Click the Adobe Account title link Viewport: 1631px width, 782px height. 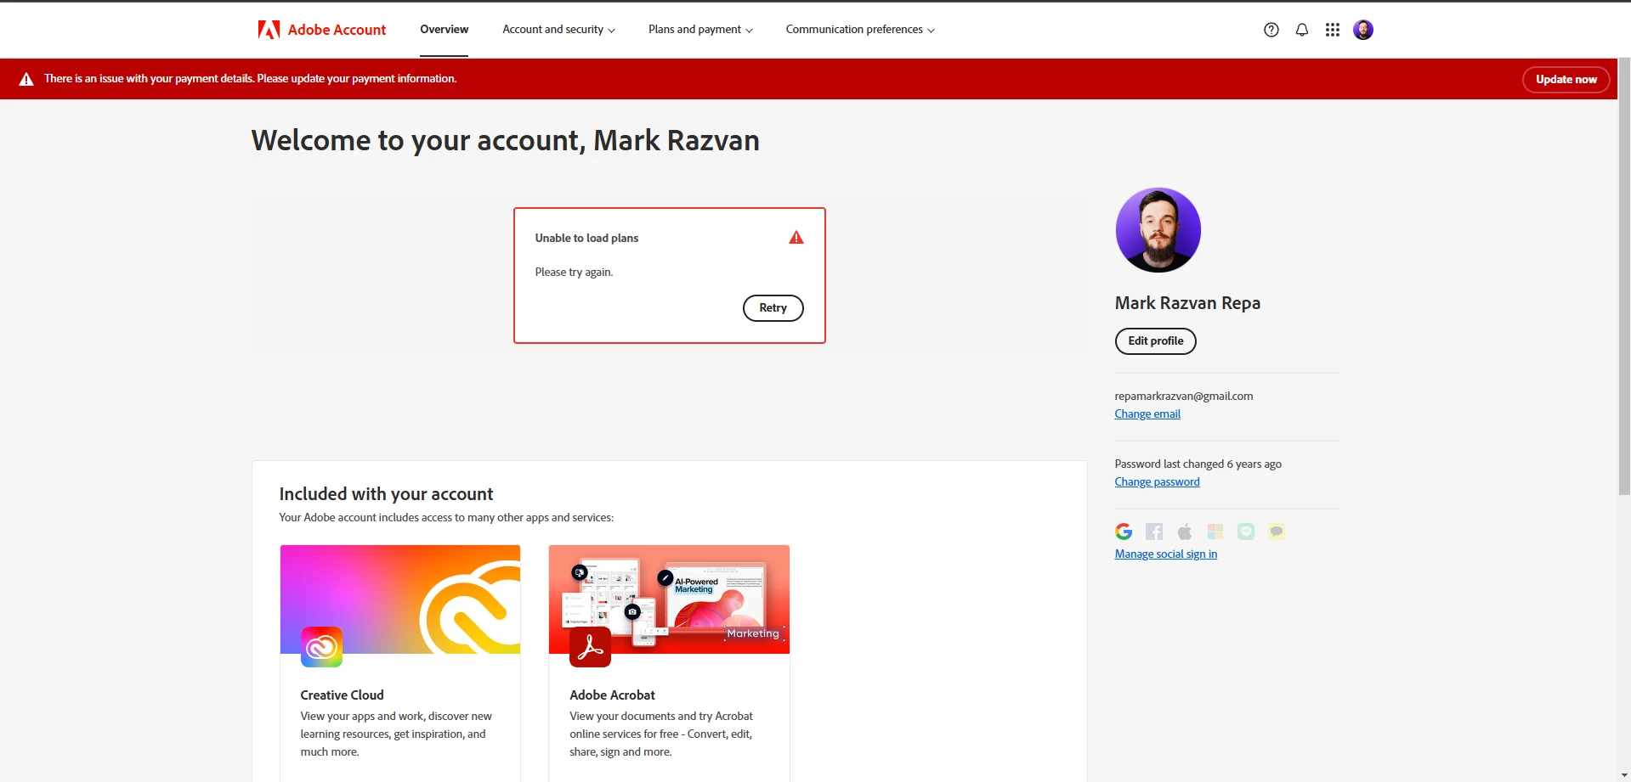[337, 30]
